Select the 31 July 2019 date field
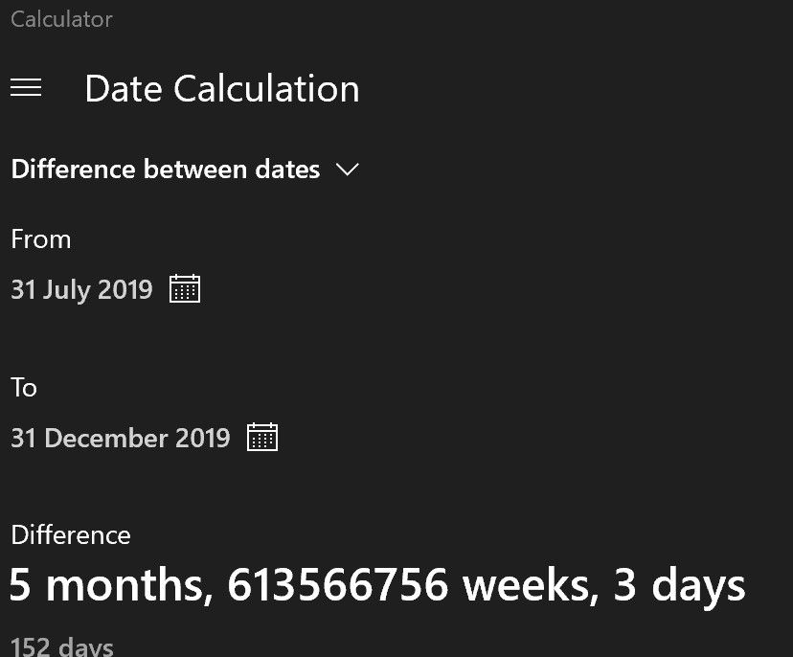 (x=81, y=289)
